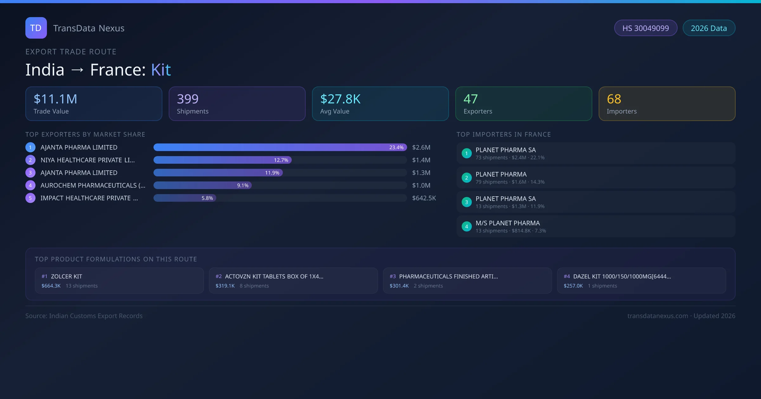Open the DAZEL KIT formulation card
The width and height of the screenshot is (761, 399).
(641, 281)
